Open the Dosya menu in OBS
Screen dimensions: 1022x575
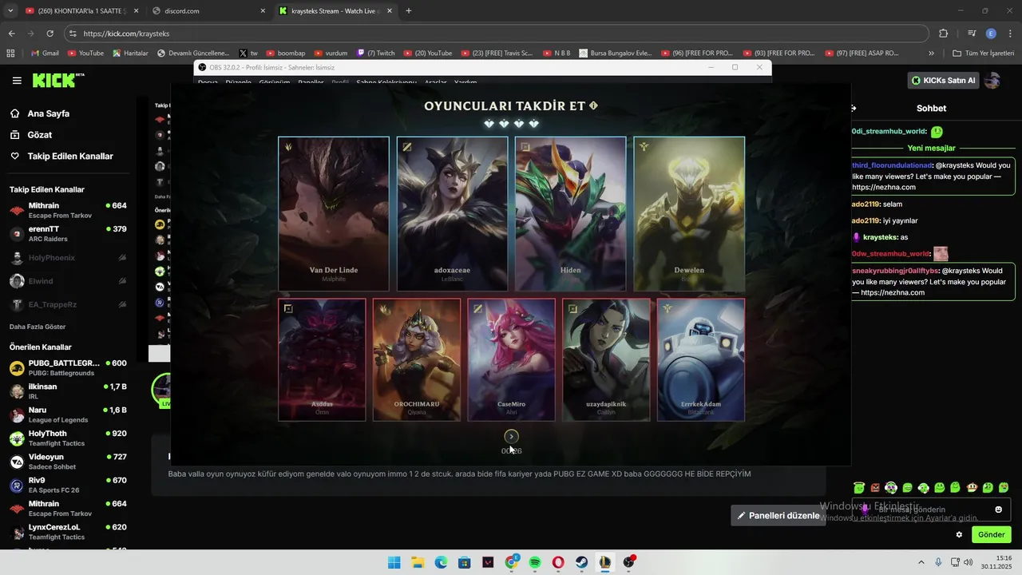coord(208,82)
